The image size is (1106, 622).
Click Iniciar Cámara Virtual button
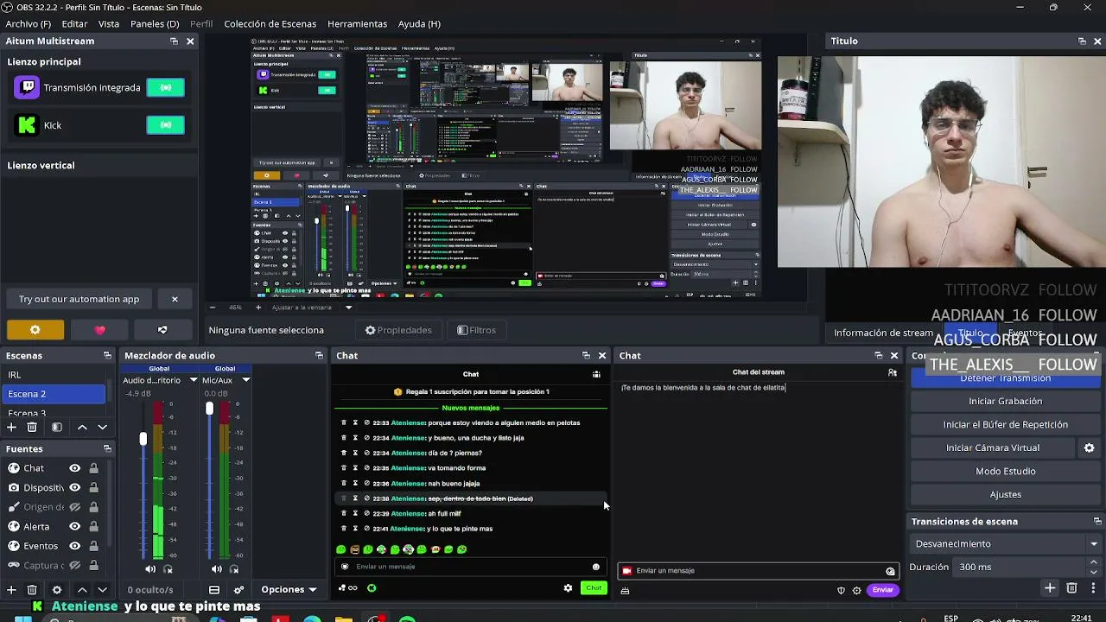(x=993, y=447)
